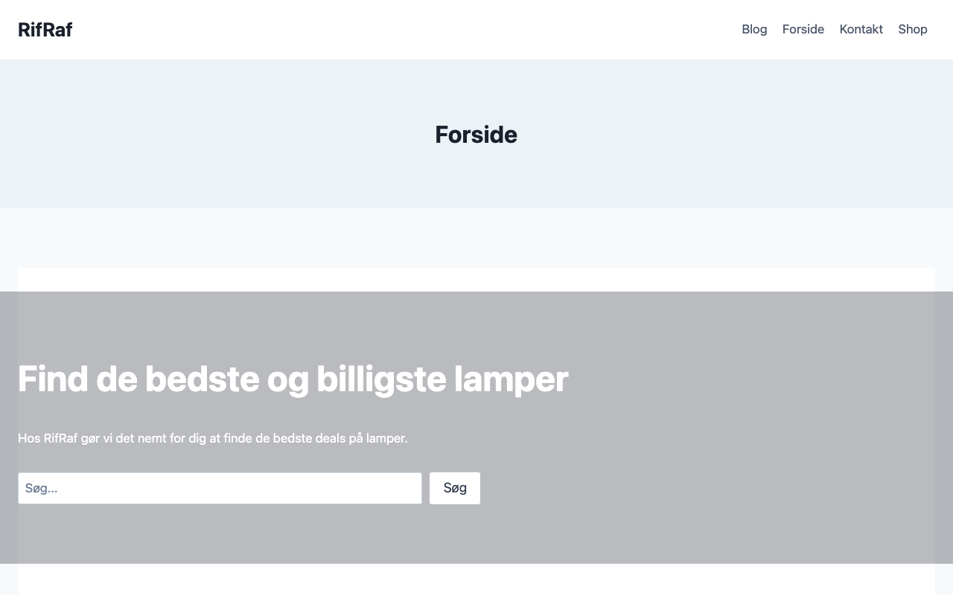Open the Blog menu item
Screen dimensions: 953x595
tap(754, 30)
